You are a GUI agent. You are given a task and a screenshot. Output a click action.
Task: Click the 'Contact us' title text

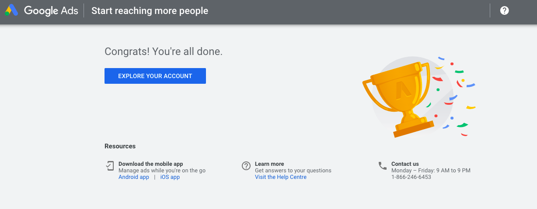click(405, 164)
